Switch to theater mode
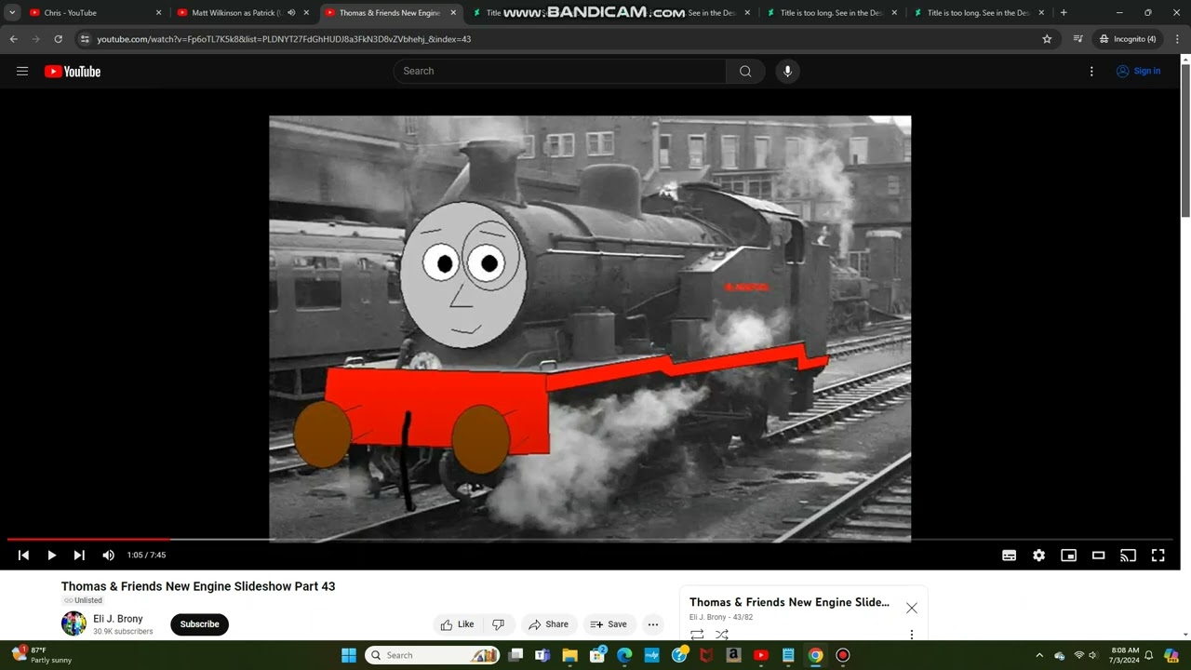Viewport: 1191px width, 670px height. point(1098,555)
